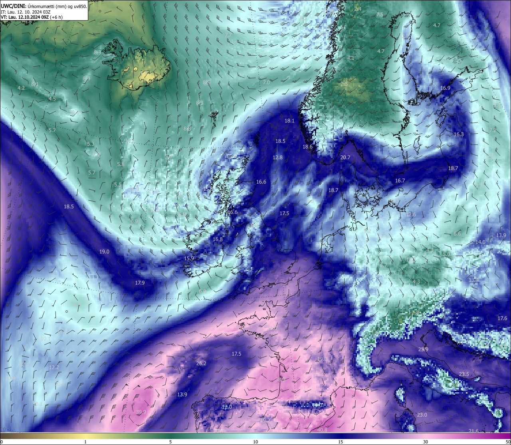Select the 14.0 value label
This screenshot has width=511, height=445.
pyautogui.click(x=480, y=242)
